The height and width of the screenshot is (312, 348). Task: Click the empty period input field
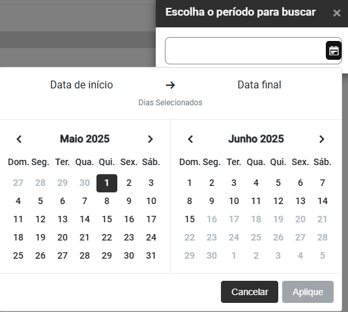tap(245, 51)
